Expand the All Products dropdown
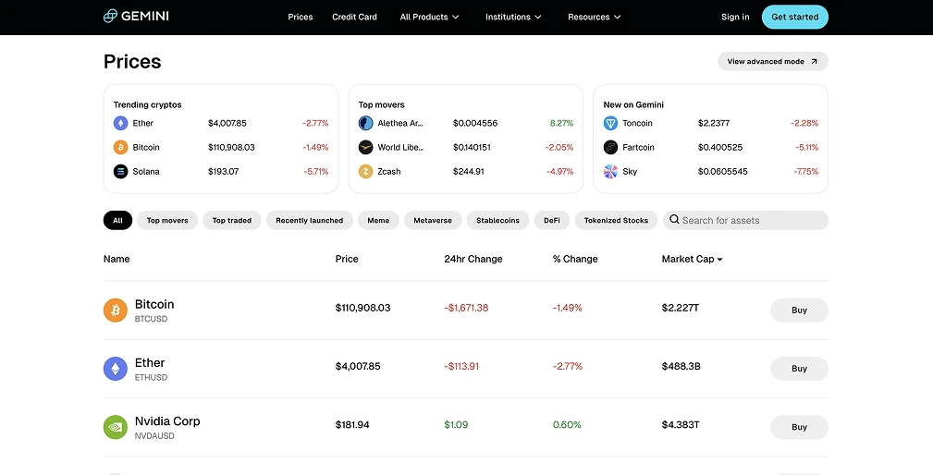Viewport: 933px width, 475px height. pos(430,17)
